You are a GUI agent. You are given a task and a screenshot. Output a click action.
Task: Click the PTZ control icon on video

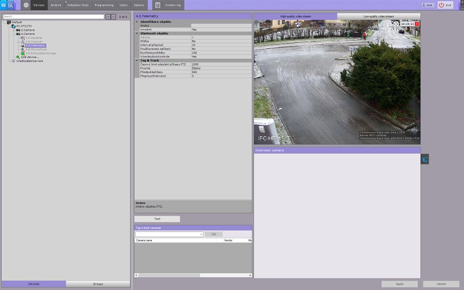pyautogui.click(x=396, y=24)
